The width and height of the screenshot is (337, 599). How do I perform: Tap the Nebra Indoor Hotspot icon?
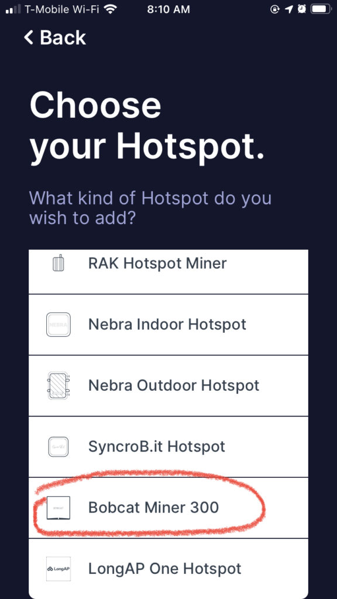[x=58, y=324]
